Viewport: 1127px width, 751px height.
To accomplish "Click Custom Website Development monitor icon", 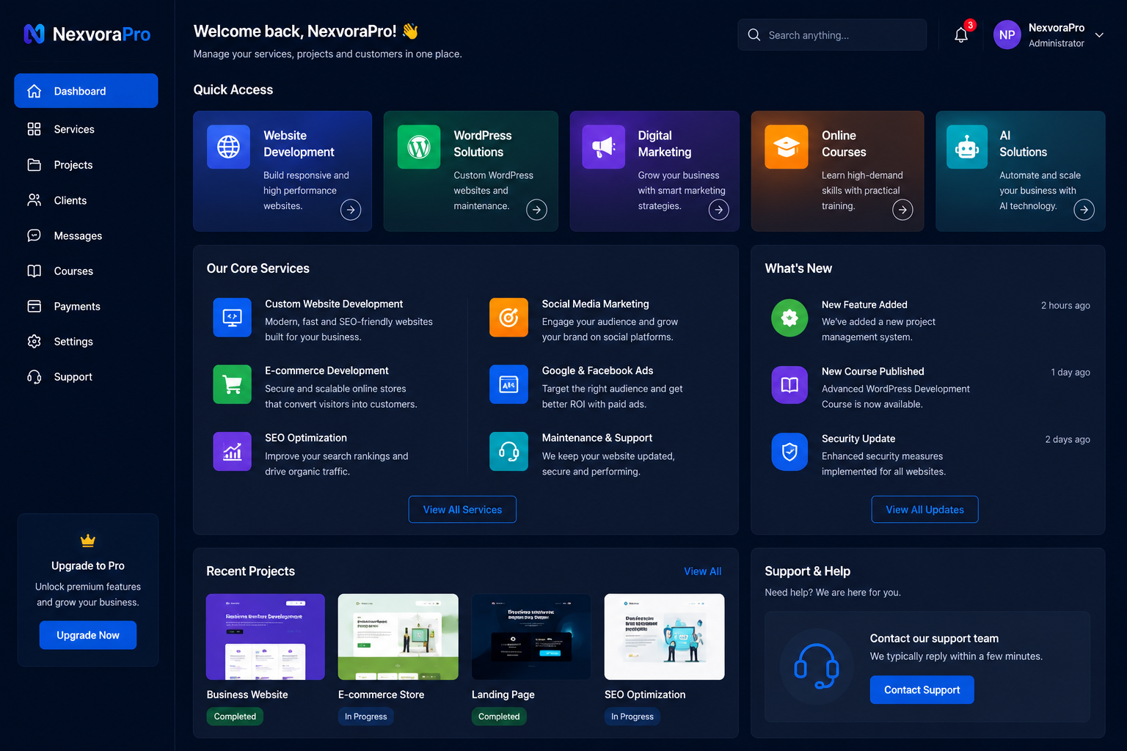I will coord(232,318).
